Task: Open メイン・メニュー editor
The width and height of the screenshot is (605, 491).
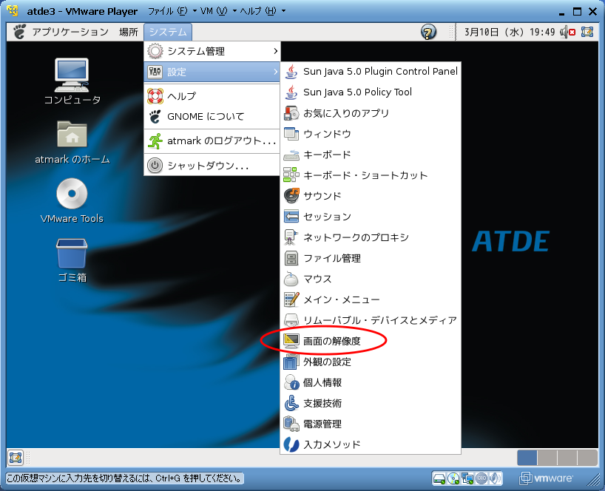Action: click(371, 300)
